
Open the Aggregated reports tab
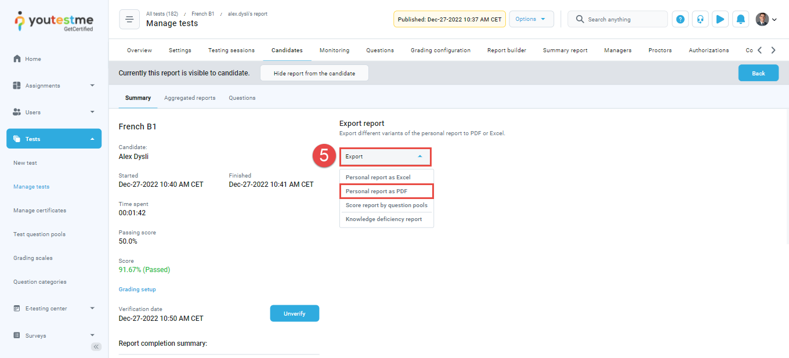tap(190, 97)
